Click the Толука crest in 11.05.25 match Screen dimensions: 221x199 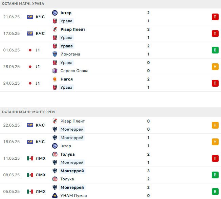(x=55, y=154)
